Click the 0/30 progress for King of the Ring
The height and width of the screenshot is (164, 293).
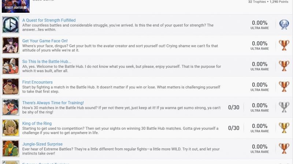[x=234, y=128]
